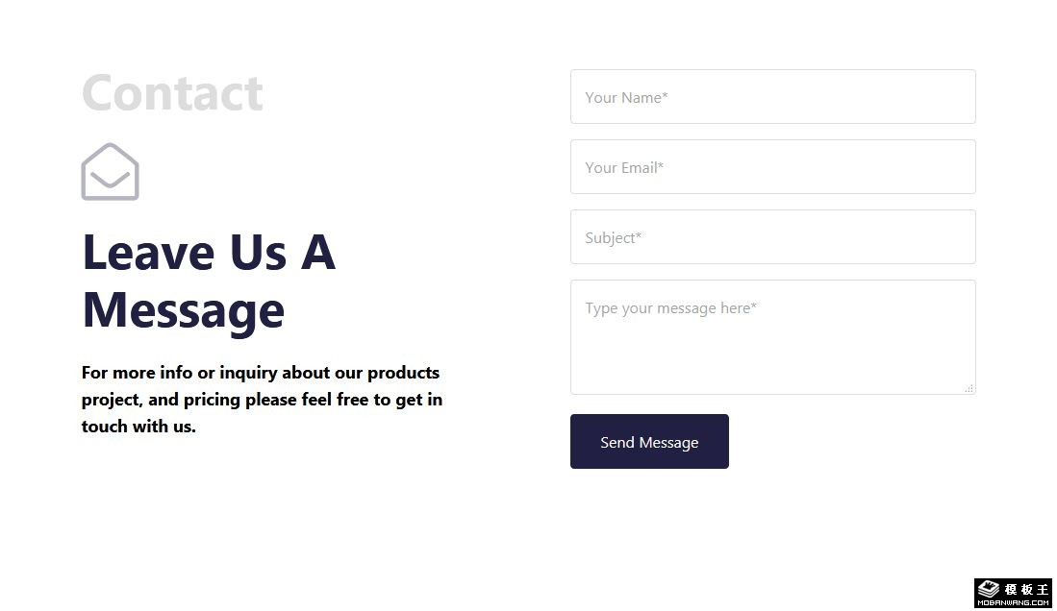Focus the Your Name field
The image size is (1057, 611).
coord(772,96)
